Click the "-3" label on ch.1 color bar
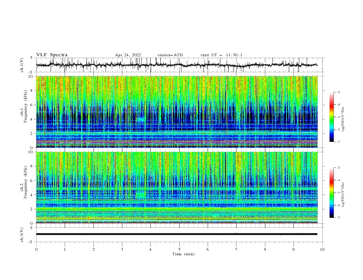 (338, 92)
